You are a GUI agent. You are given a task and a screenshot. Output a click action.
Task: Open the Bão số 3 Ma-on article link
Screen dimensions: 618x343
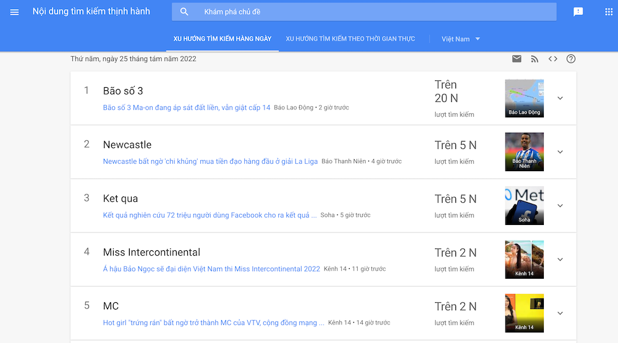[x=187, y=108]
